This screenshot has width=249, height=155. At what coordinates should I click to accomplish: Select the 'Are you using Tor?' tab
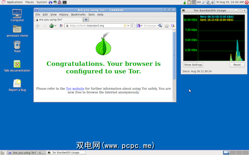(59, 20)
